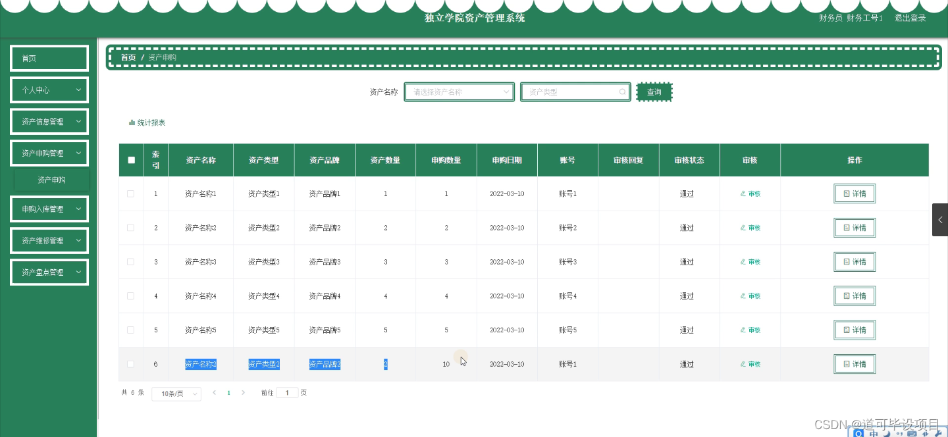
Task: Click the right-edge panel collapse arrow
Action: pyautogui.click(x=939, y=220)
